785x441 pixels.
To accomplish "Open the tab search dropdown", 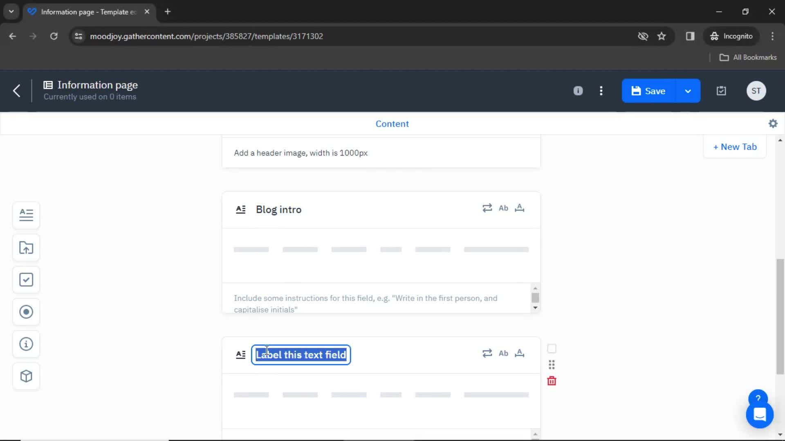I will 11,12.
